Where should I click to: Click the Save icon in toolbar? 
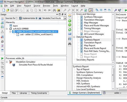click(x=12, y=10)
